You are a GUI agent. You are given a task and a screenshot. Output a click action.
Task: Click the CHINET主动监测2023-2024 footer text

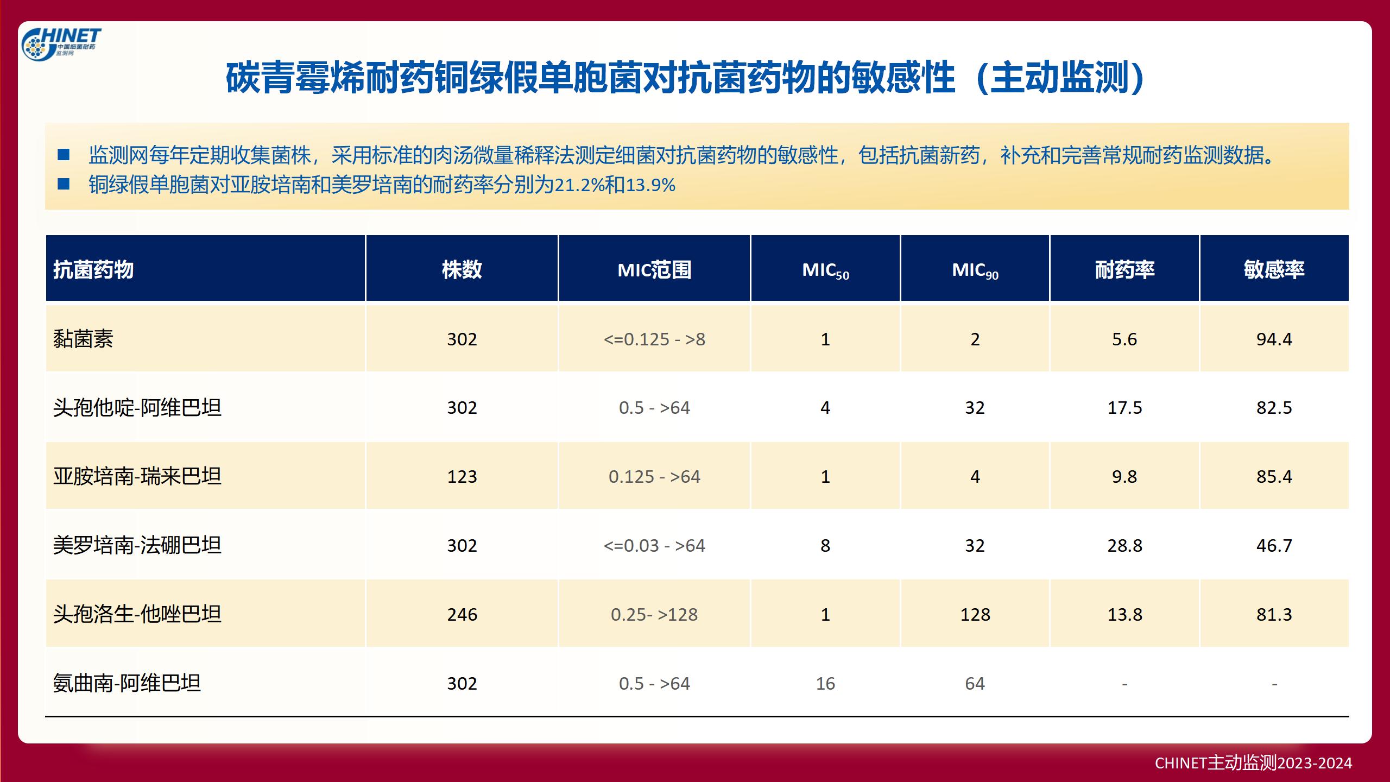(x=1253, y=763)
